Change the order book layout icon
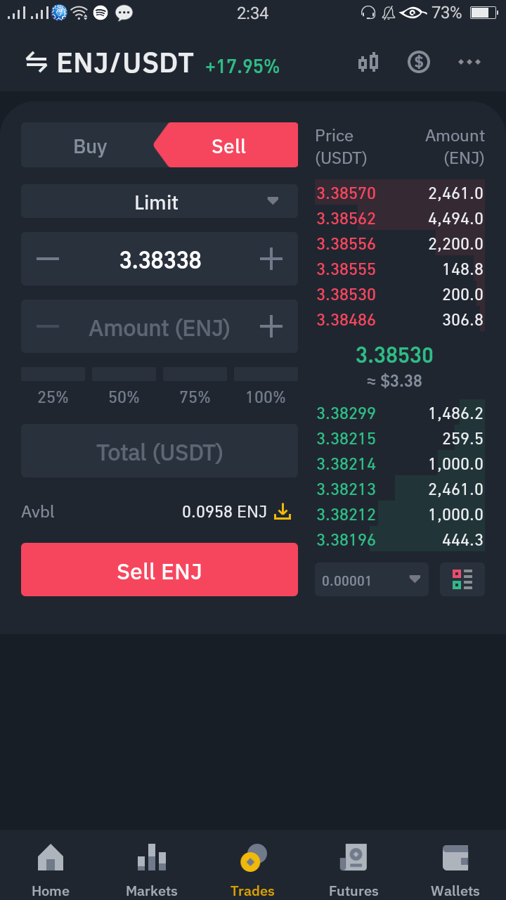Viewport: 506px width, 900px height. (462, 580)
